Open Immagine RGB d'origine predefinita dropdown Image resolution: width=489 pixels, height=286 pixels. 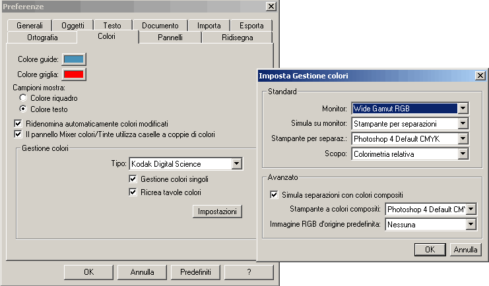471,225
